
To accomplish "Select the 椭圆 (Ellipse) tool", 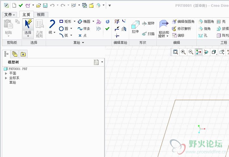I will (x=84, y=22).
